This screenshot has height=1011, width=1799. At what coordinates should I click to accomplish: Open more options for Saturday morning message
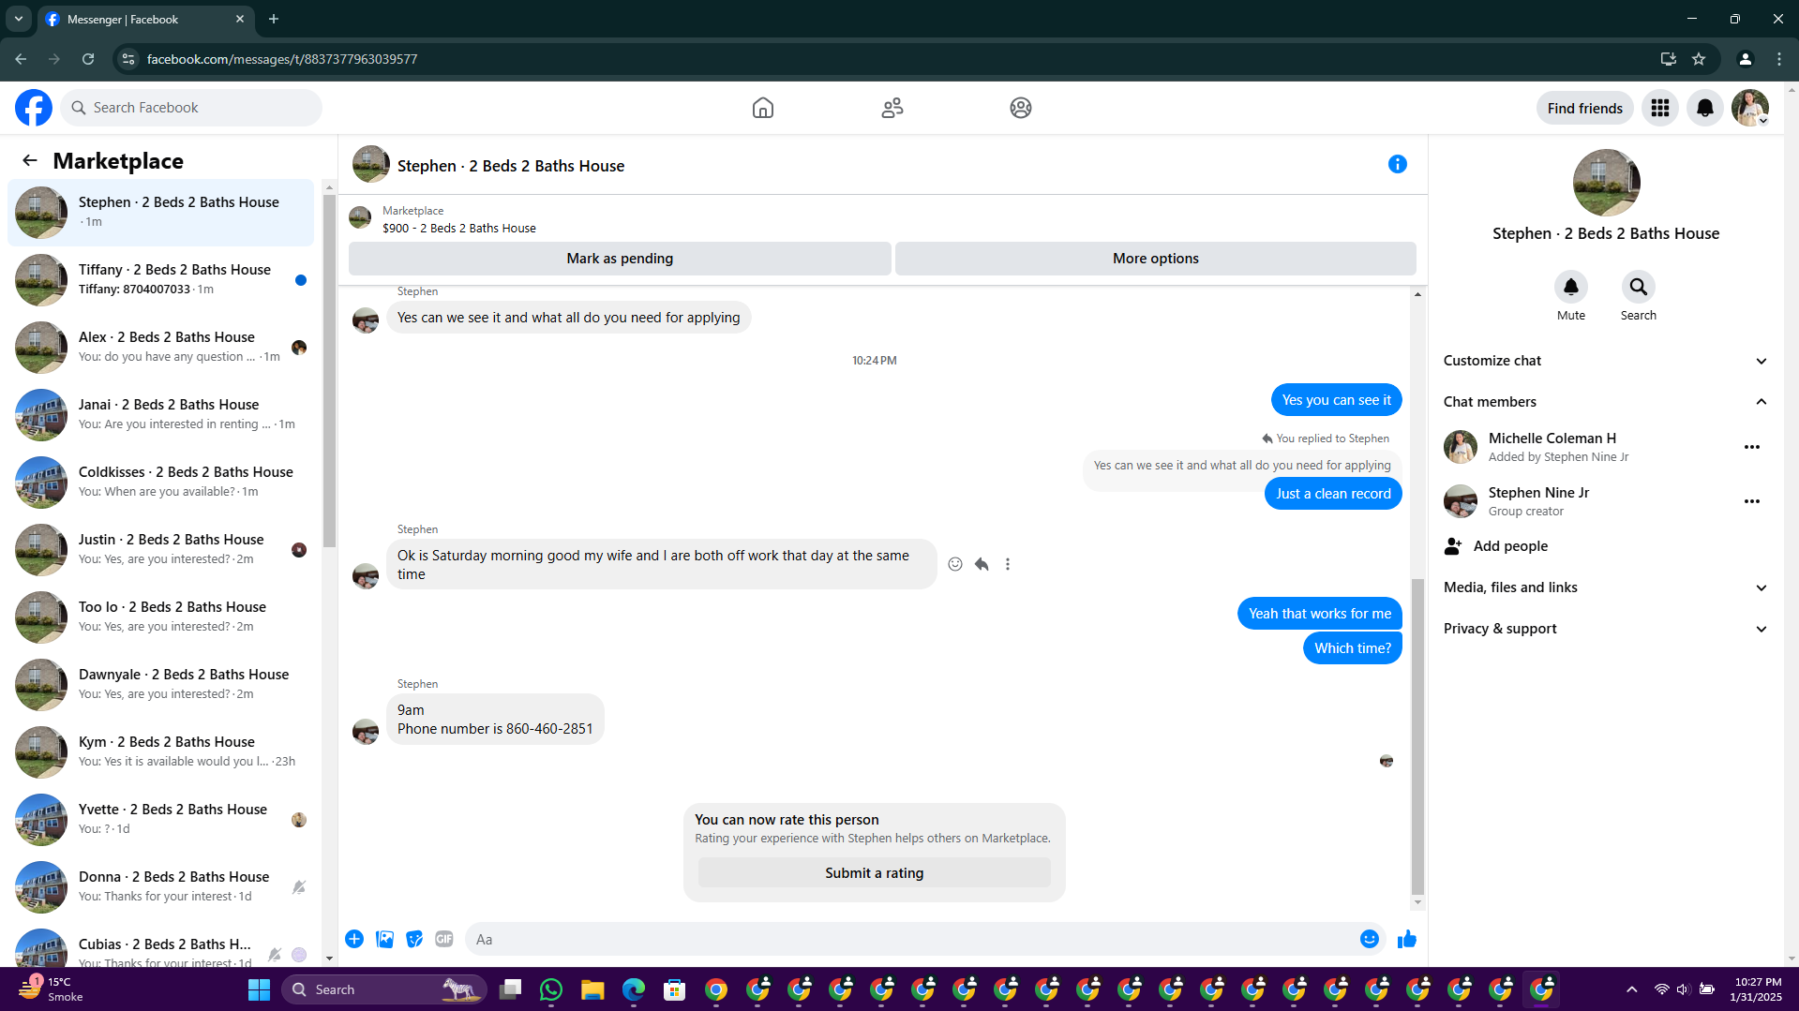1008,564
